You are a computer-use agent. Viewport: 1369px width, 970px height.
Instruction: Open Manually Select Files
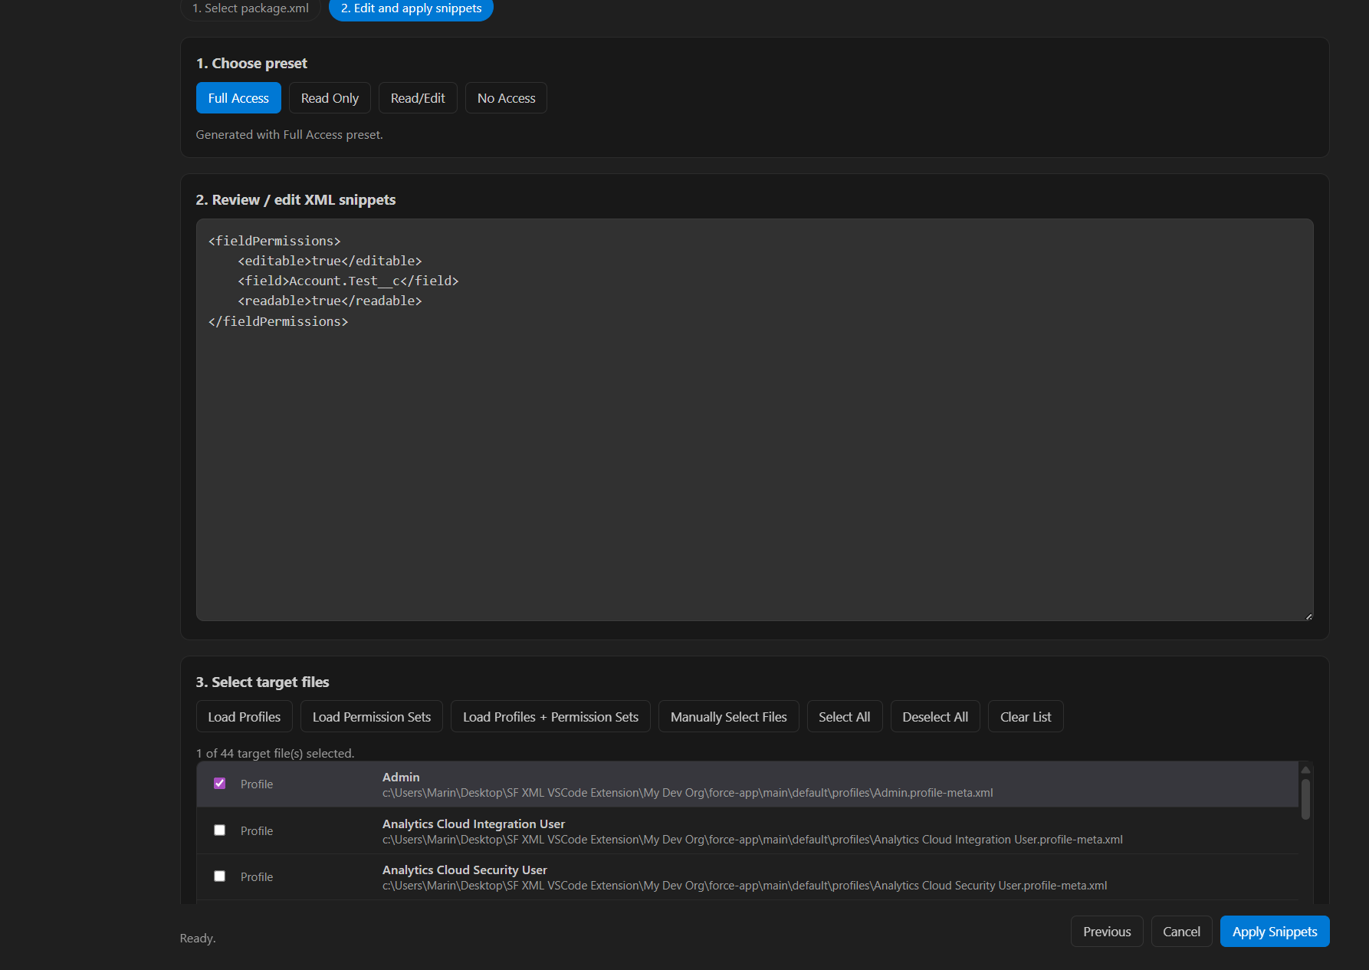pyautogui.click(x=729, y=717)
